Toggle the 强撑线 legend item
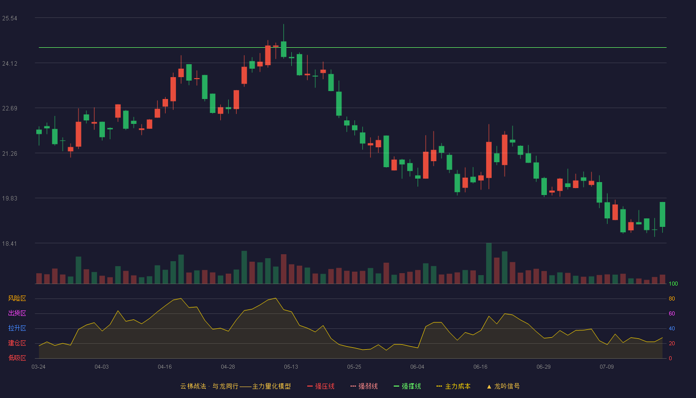696x398 pixels. (x=407, y=386)
